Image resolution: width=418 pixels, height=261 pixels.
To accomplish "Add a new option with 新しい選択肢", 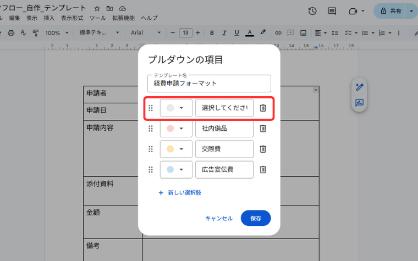I will (x=180, y=192).
